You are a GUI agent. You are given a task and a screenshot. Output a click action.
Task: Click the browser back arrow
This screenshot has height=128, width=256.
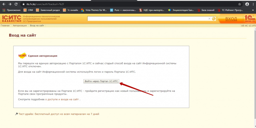tap(4, 4)
